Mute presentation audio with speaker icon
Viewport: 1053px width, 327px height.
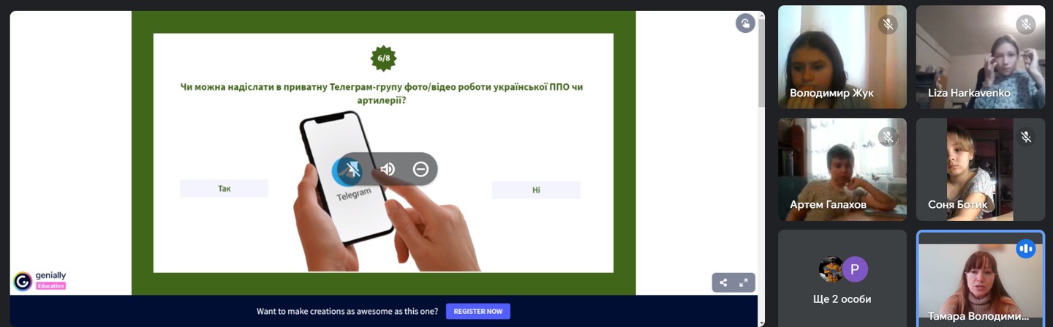click(x=388, y=169)
